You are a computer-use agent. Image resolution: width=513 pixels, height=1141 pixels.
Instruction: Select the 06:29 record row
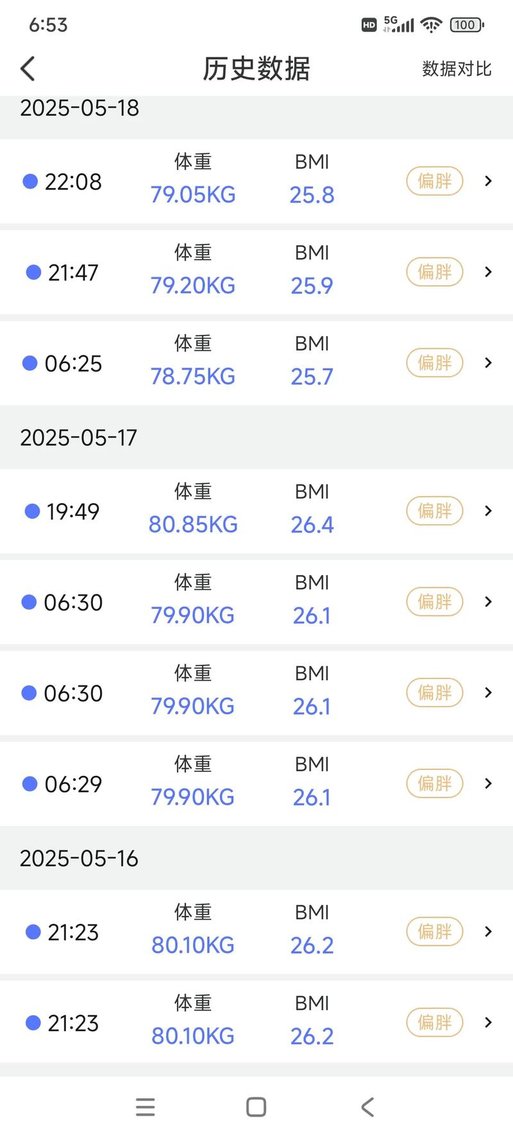tap(256, 784)
